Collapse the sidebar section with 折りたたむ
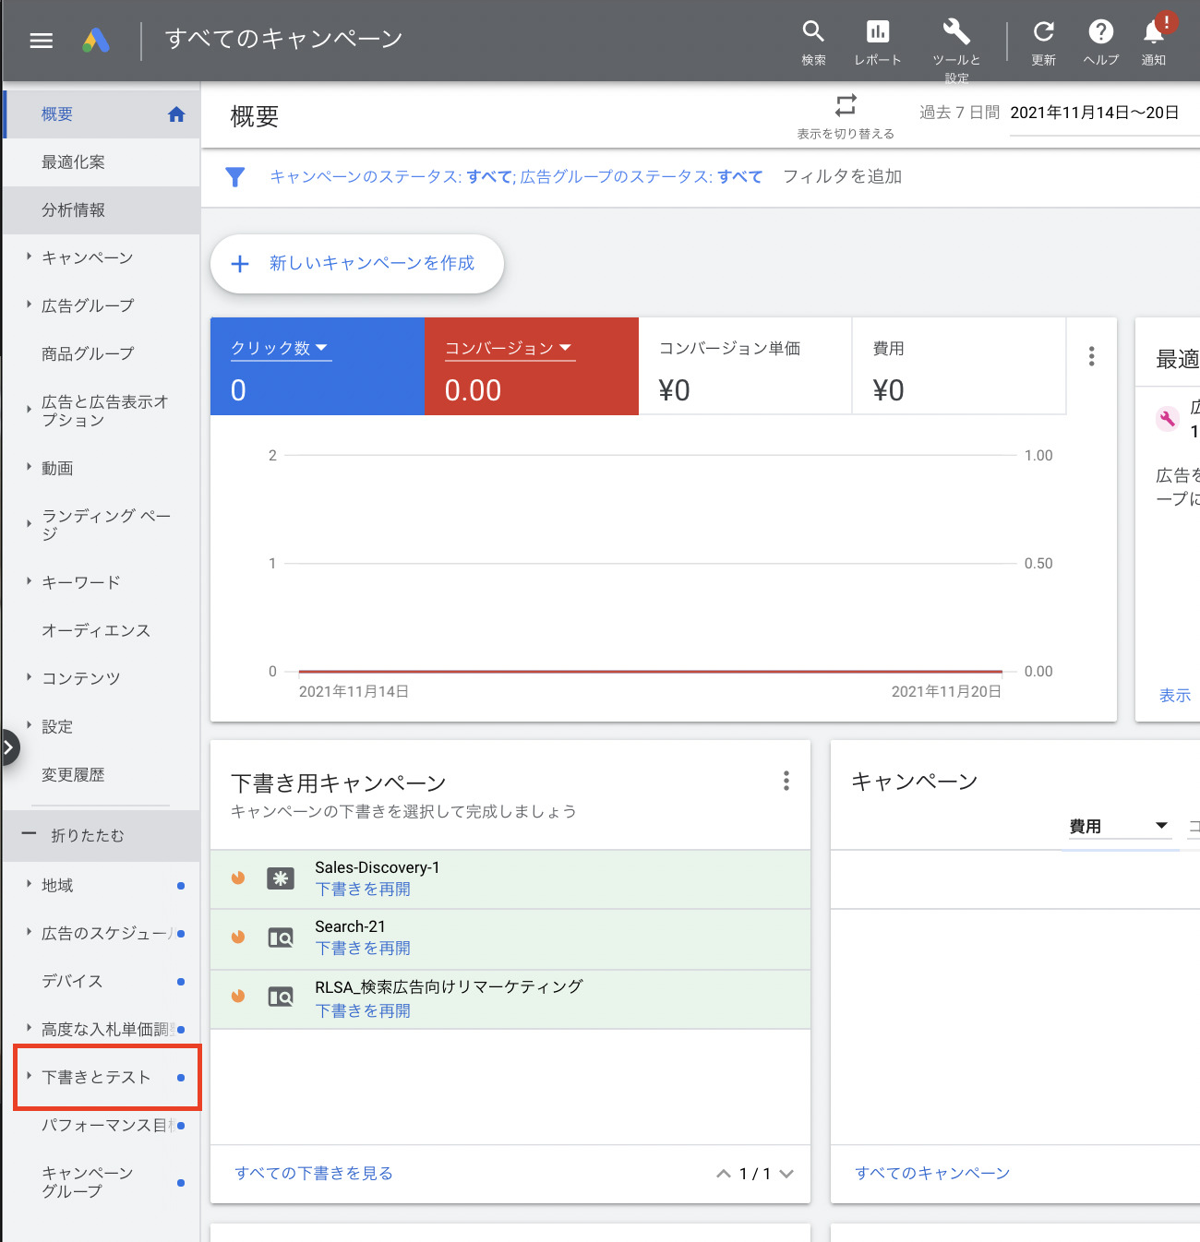1200x1242 pixels. tap(87, 835)
